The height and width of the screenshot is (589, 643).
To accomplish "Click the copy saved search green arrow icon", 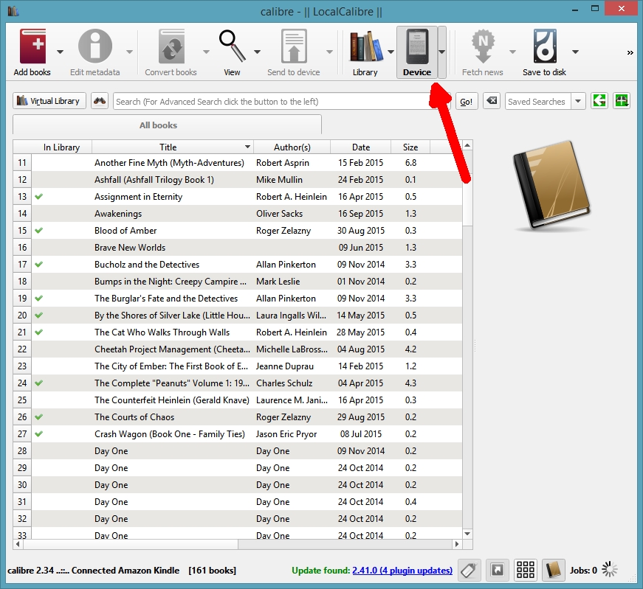I will click(599, 101).
